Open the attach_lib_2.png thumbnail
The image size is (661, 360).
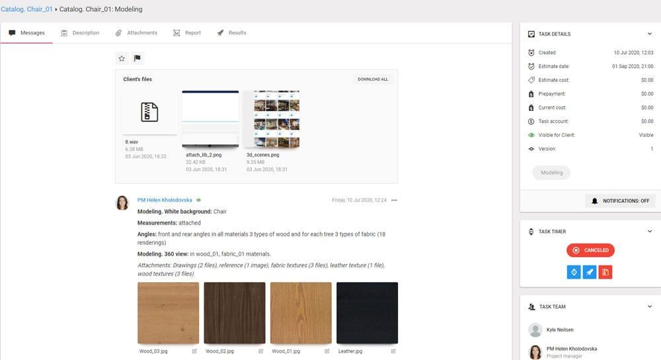pos(210,119)
